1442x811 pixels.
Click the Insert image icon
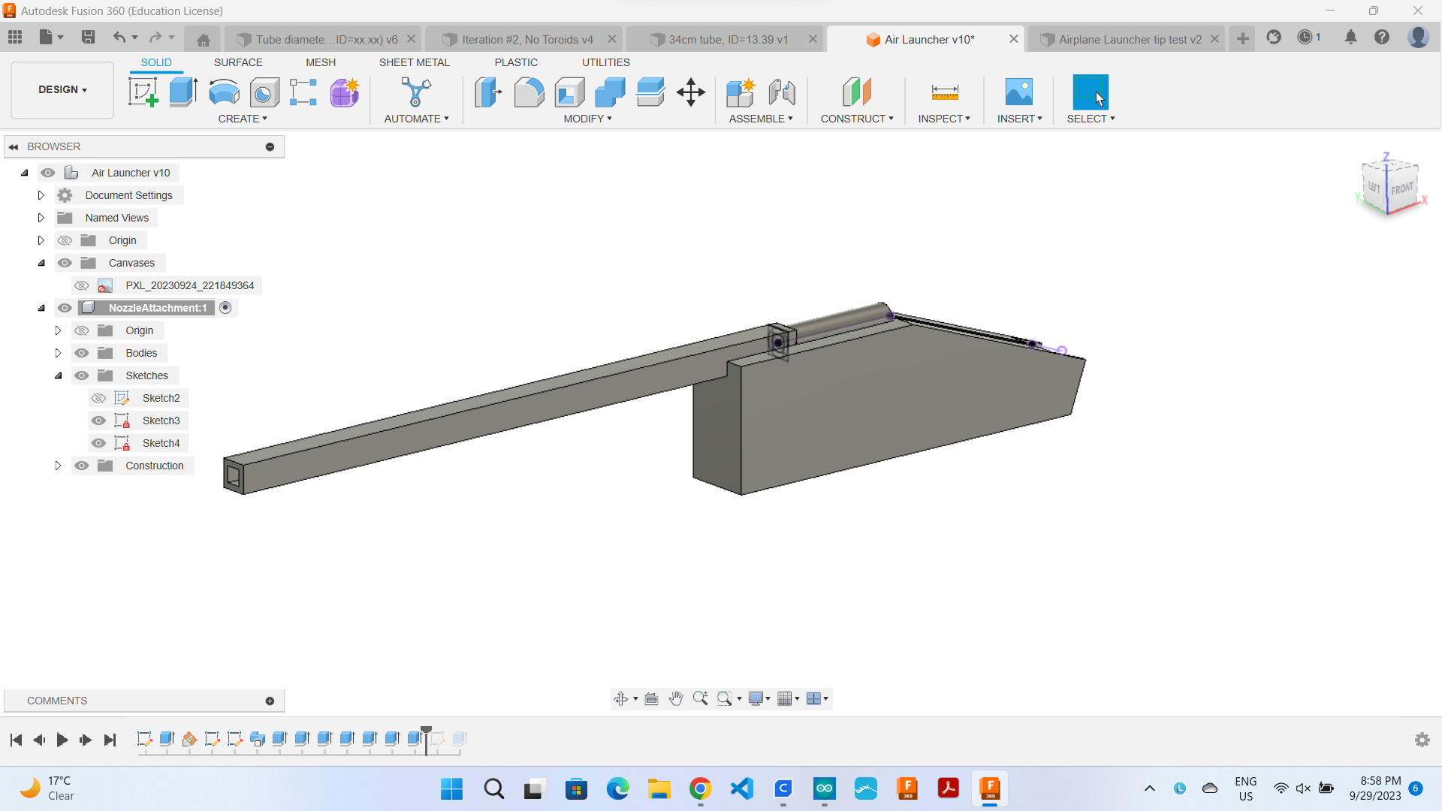point(1018,92)
